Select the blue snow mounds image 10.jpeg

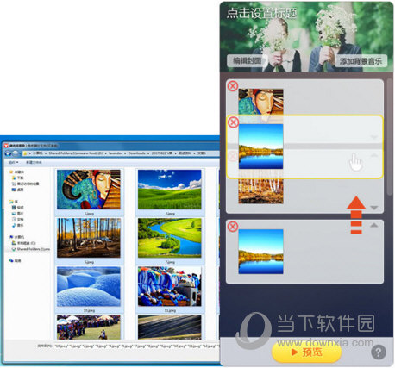pos(89,286)
